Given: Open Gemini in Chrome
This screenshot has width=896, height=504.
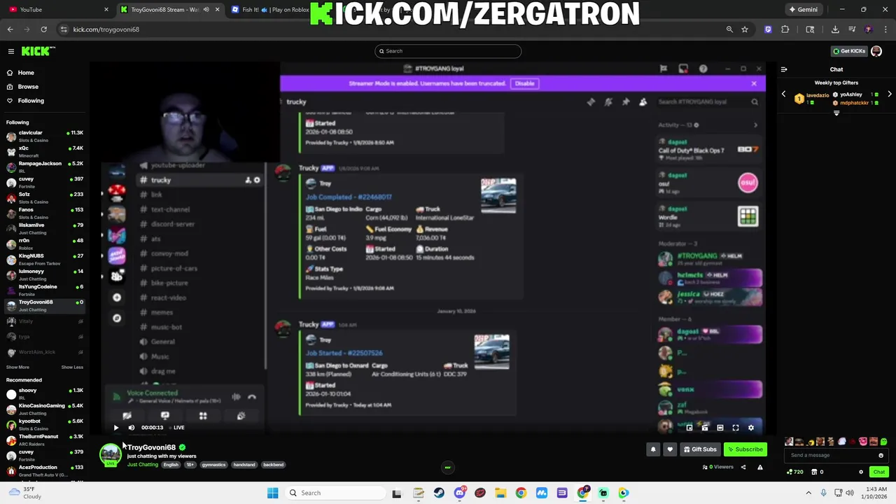Looking at the screenshot, I should (x=803, y=10).
